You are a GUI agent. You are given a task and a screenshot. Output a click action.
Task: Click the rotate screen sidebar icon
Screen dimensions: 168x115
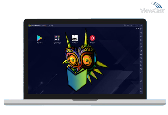pyautogui.click(x=141, y=65)
